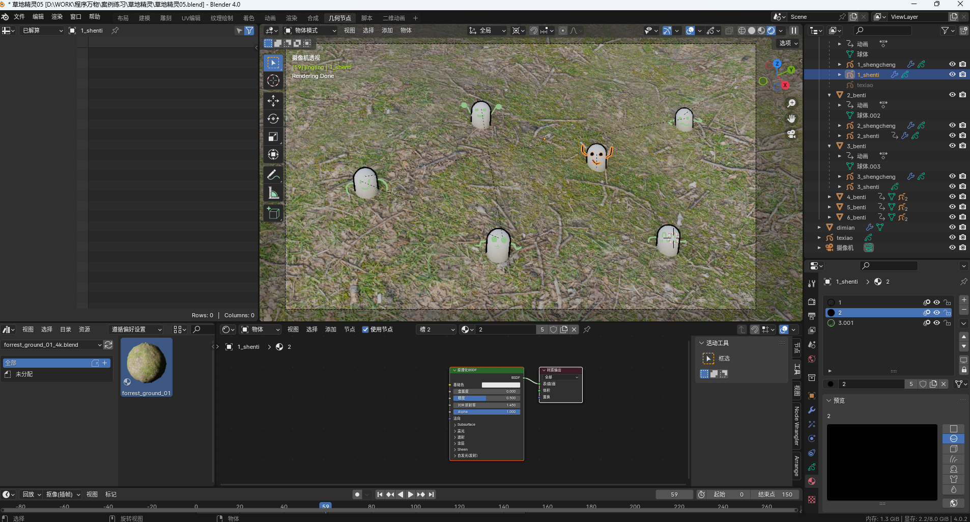
Task: Open the Output properties tab
Action: [x=812, y=316]
